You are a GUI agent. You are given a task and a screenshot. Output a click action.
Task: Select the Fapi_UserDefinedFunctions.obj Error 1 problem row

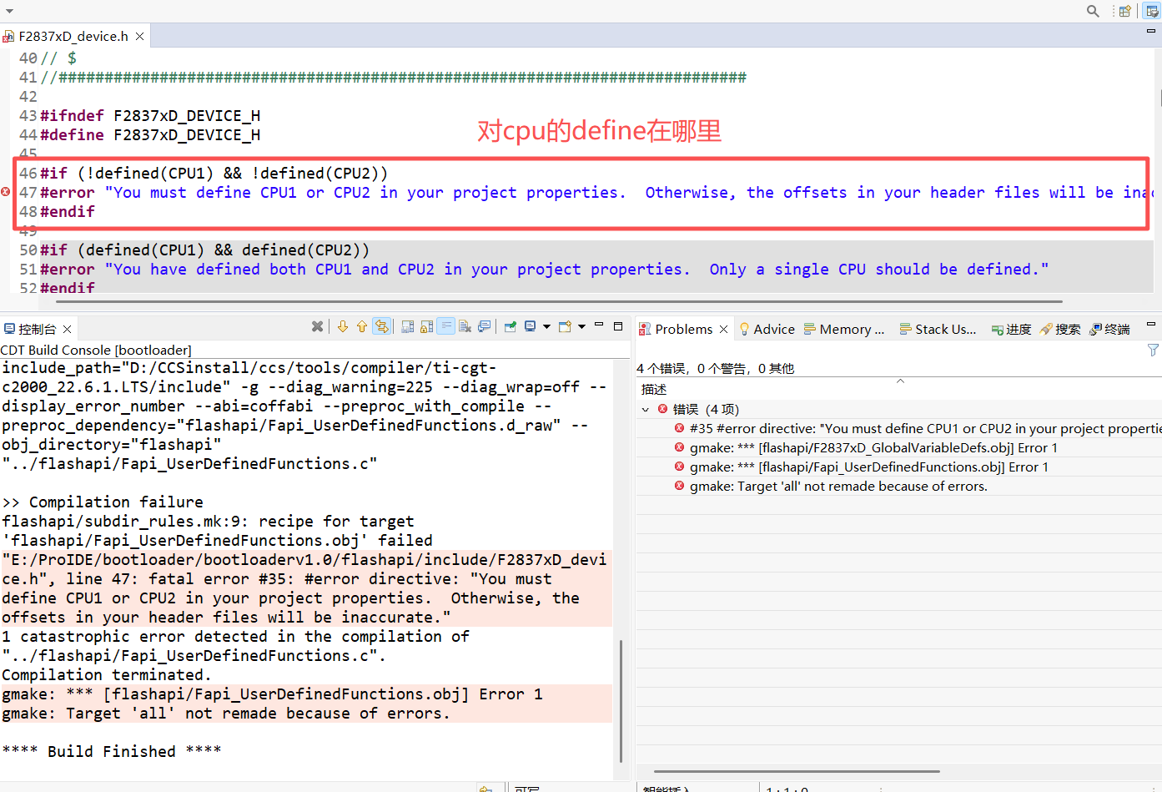click(x=899, y=467)
